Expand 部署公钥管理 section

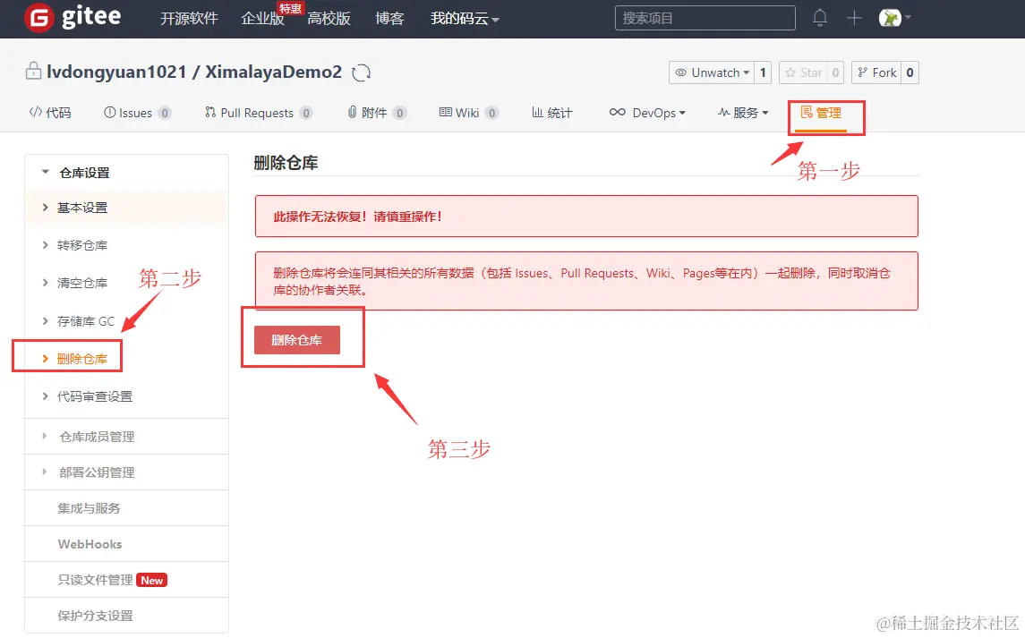point(127,472)
